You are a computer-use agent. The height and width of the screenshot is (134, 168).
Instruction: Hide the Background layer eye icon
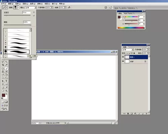[x=123, y=61]
